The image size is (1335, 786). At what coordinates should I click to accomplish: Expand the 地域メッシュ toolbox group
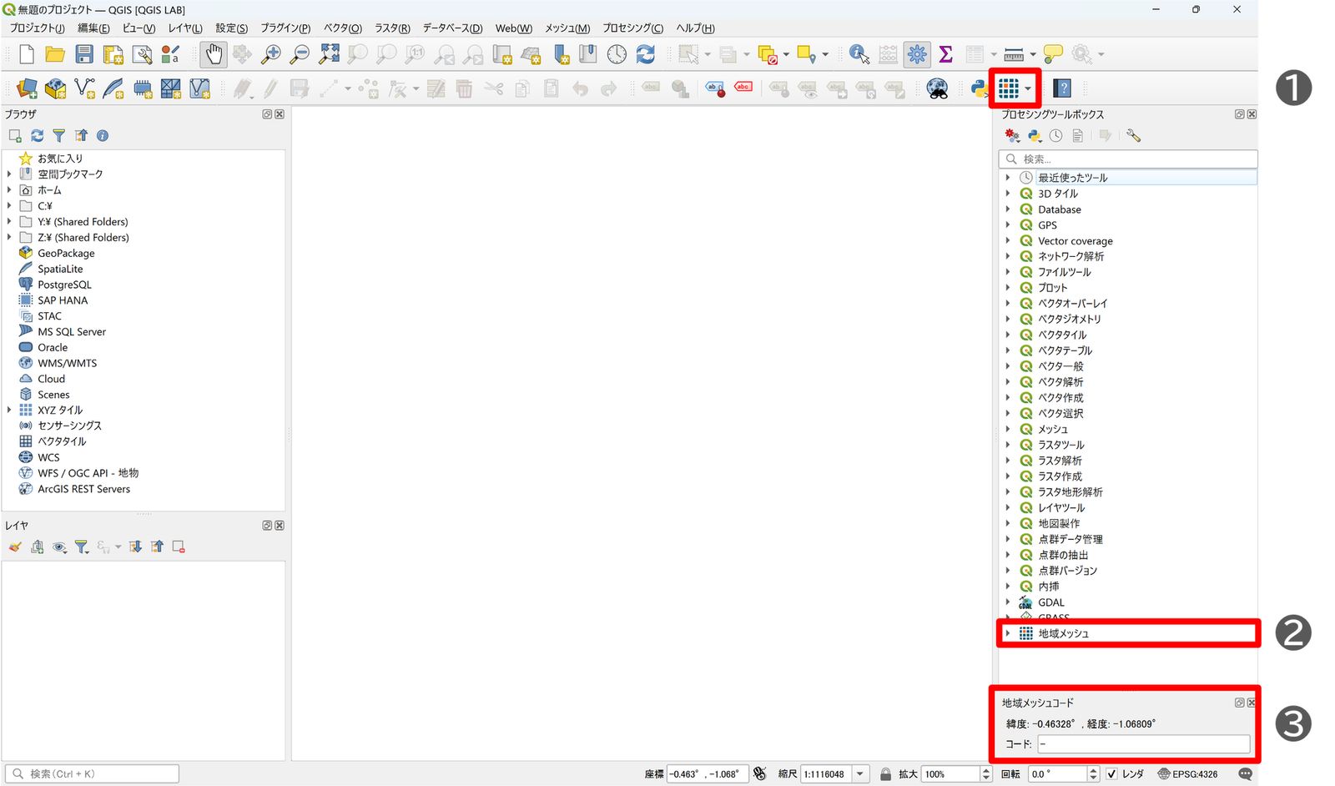[x=1008, y=633]
